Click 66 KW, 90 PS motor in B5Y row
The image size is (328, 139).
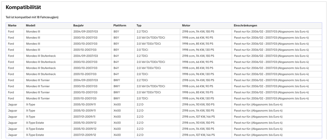(x=198, y=38)
